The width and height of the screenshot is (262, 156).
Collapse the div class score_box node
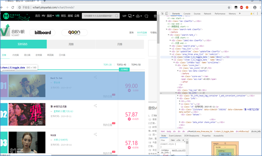tap(176, 65)
